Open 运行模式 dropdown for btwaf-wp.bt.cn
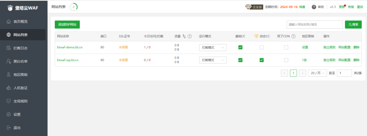Viewport: 367px width, 136px height. pyautogui.click(x=213, y=60)
